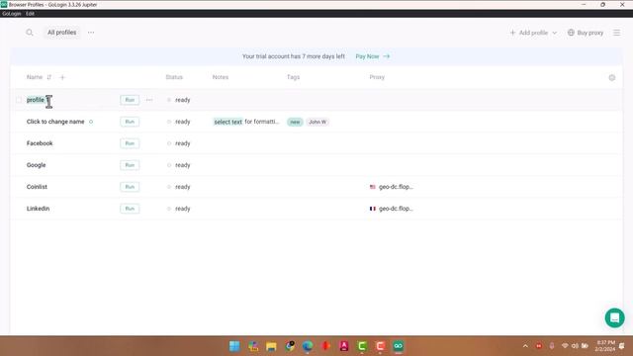633x356 pixels.
Task: Select the Linkedin profile name
Action: coord(38,209)
